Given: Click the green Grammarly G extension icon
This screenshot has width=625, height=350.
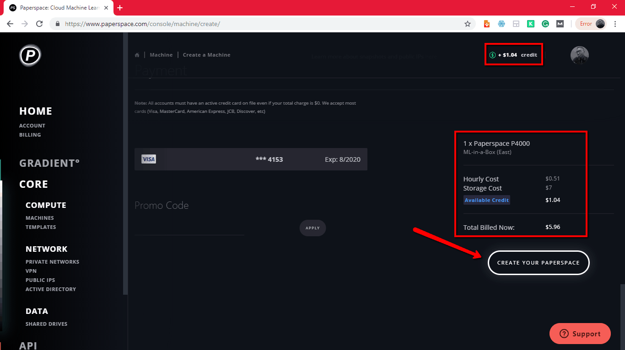Looking at the screenshot, I should (x=545, y=24).
